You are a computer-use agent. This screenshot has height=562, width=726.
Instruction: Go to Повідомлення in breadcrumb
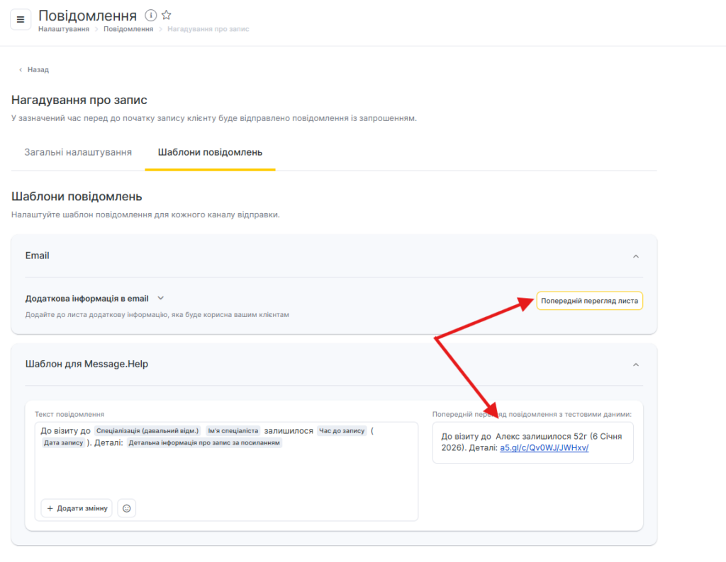(128, 29)
